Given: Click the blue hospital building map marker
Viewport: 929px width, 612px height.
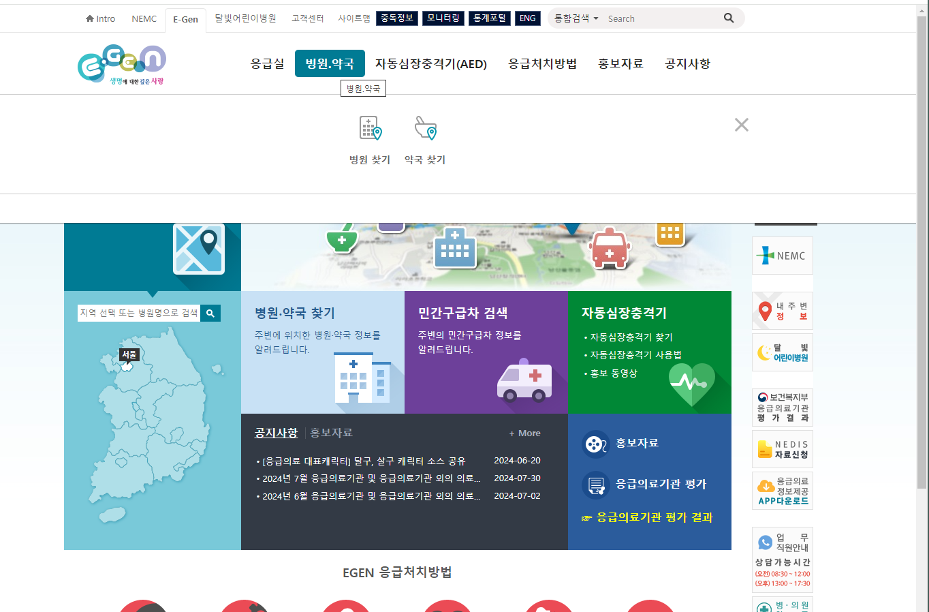Looking at the screenshot, I should pos(455,247).
